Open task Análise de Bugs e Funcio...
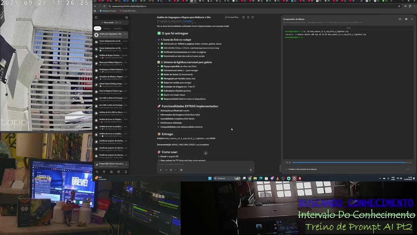Viewport: 417px width, 235px height. [111, 56]
